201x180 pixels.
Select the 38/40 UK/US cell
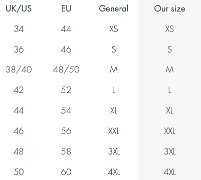(x=19, y=69)
